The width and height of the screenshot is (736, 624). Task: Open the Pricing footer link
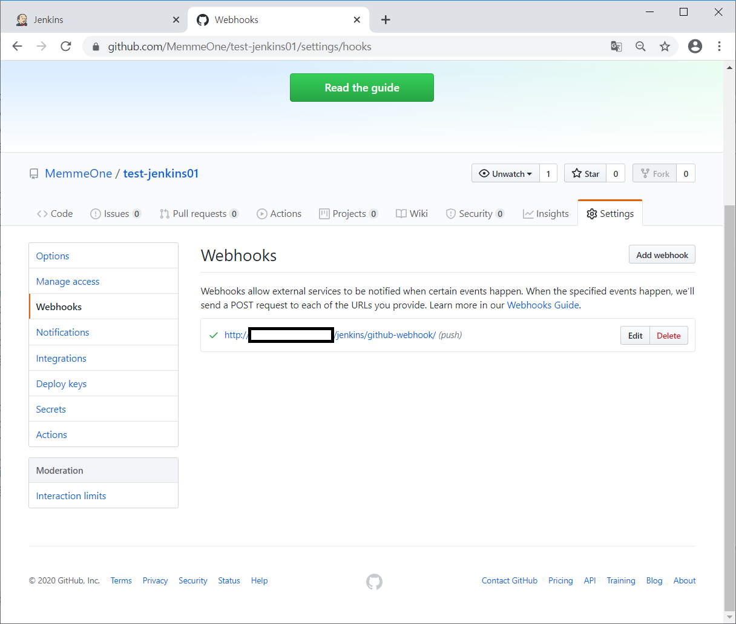pos(560,580)
